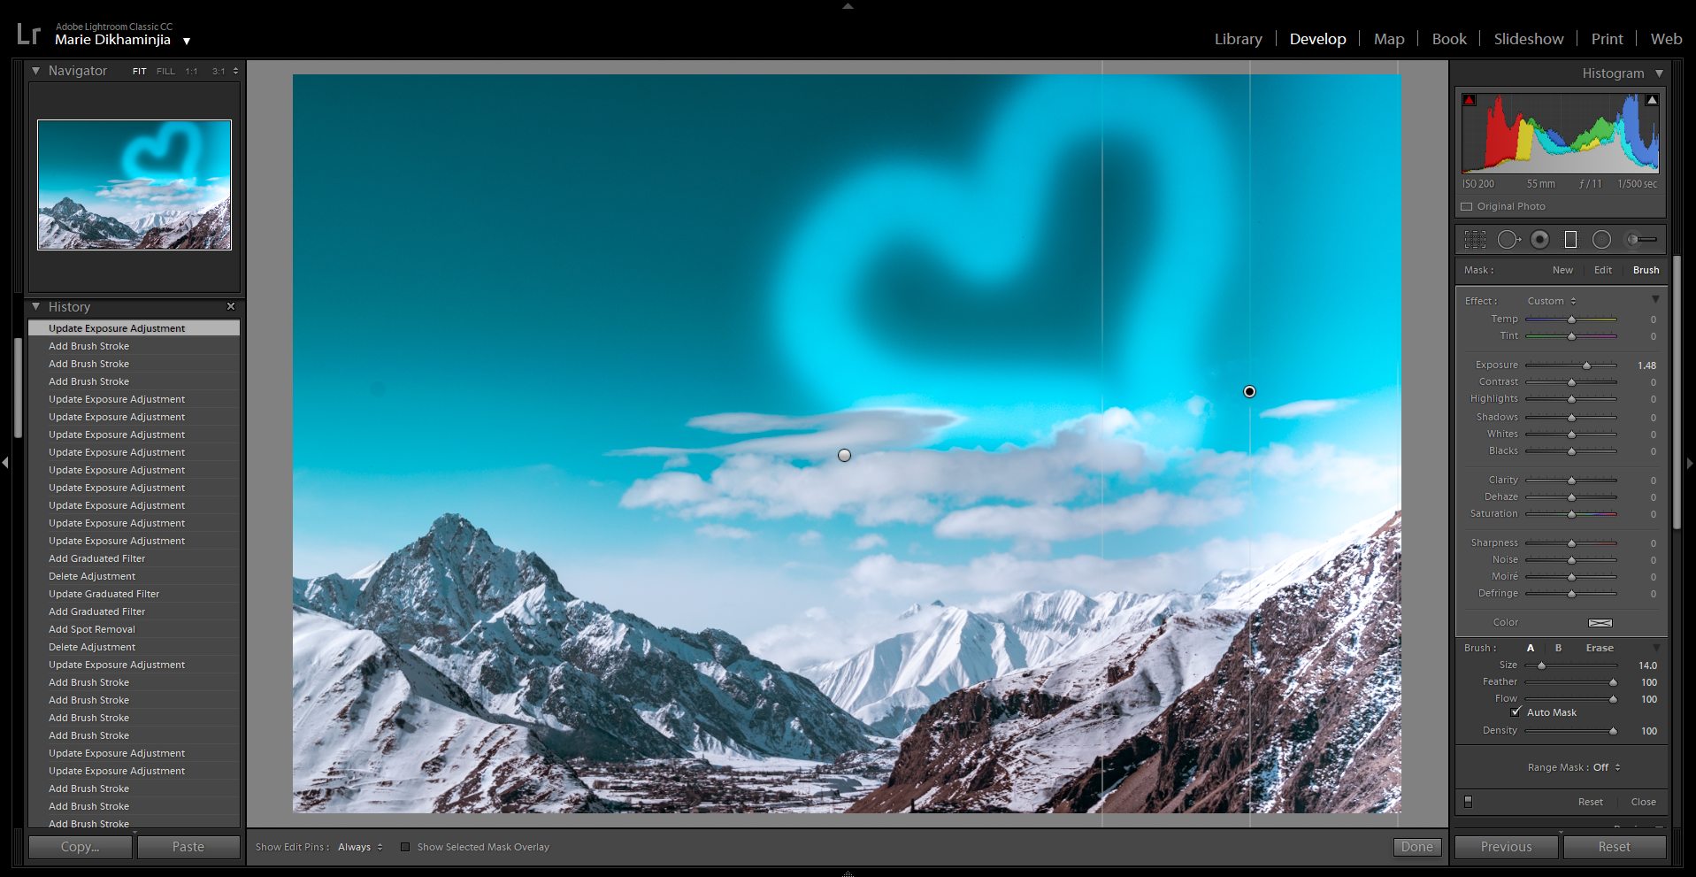Close the History panel with X
Viewport: 1696px width, 877px height.
231,306
